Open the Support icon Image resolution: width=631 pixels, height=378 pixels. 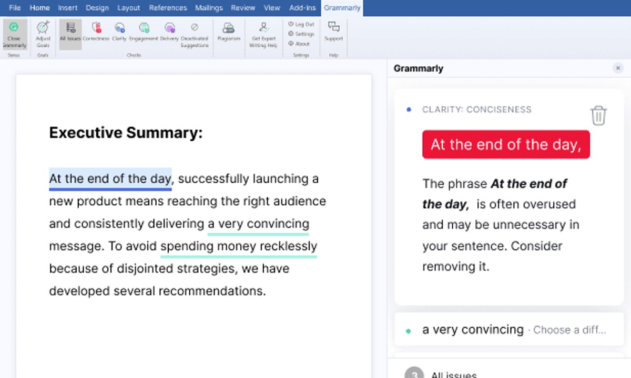[x=333, y=31]
